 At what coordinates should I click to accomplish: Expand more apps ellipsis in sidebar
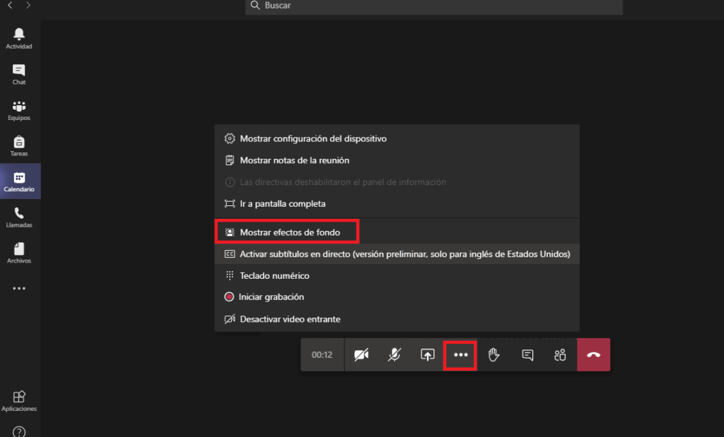tap(19, 288)
